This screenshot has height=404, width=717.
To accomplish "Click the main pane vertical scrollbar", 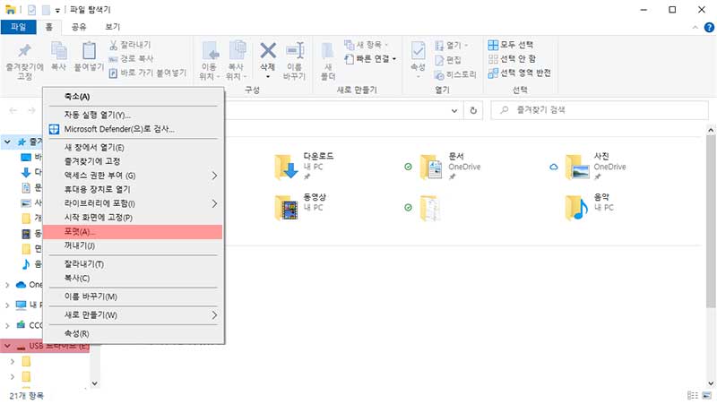I will point(711,221).
